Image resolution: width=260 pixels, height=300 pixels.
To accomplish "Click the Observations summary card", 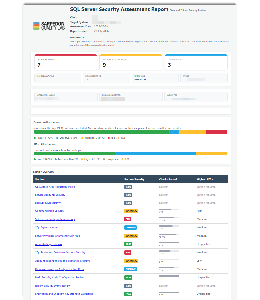I will point(196,62).
